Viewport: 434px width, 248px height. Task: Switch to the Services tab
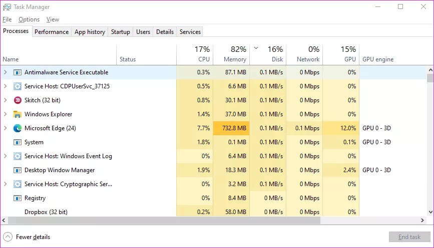(x=190, y=32)
